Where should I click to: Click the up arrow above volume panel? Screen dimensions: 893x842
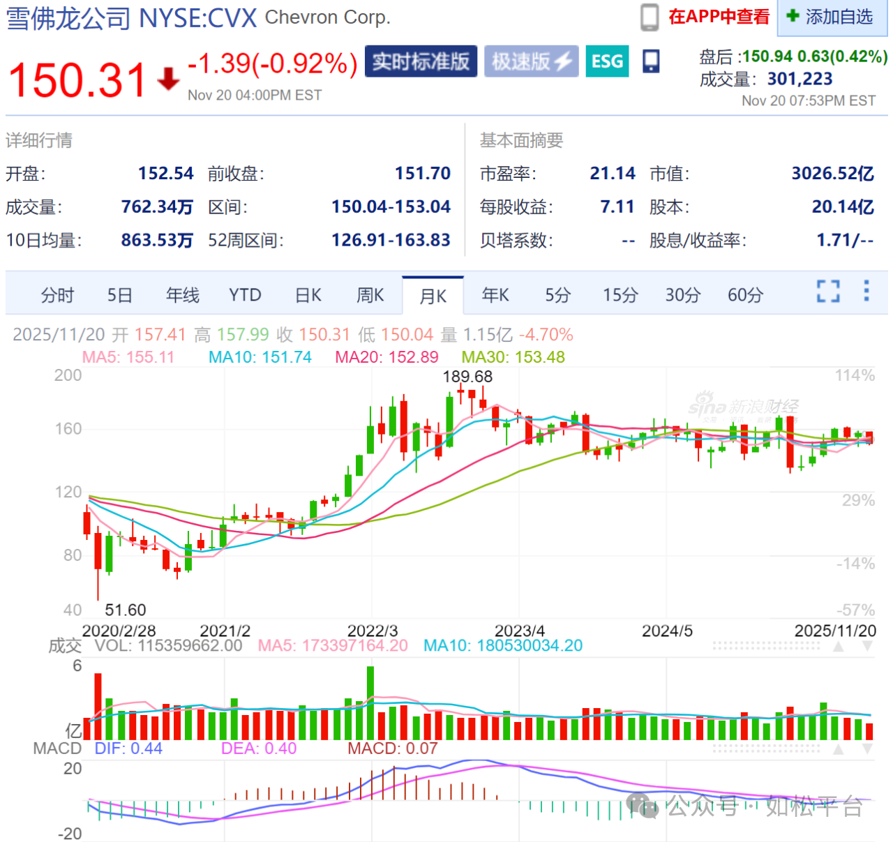[x=839, y=647]
